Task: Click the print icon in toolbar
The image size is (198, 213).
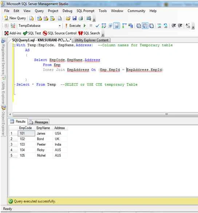Action: [81, 18]
